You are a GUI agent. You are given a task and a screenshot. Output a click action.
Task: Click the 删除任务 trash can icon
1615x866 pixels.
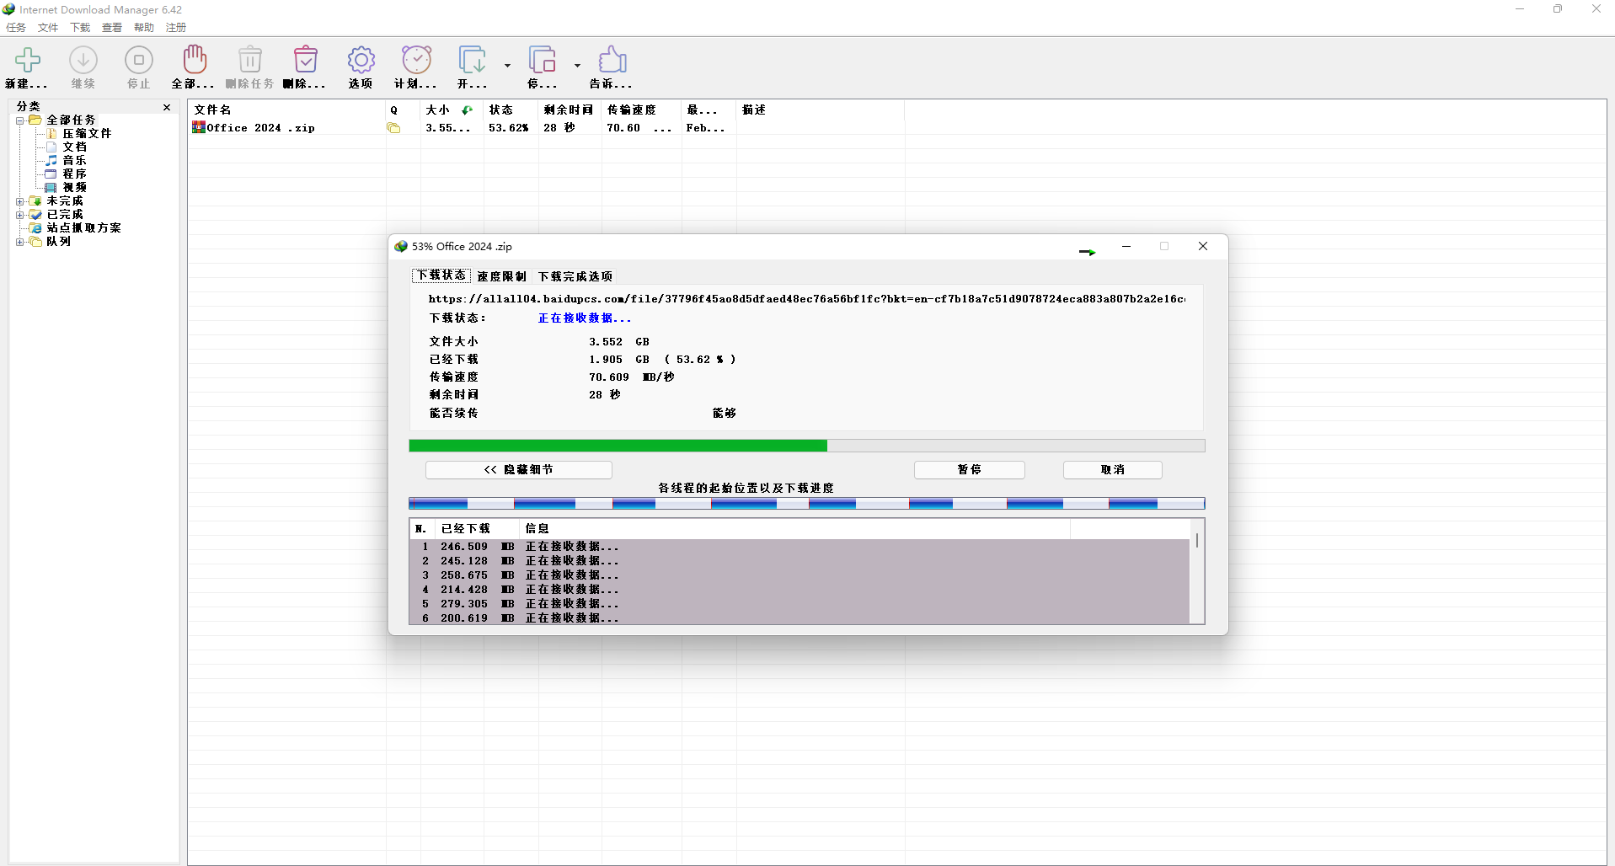pyautogui.click(x=250, y=59)
